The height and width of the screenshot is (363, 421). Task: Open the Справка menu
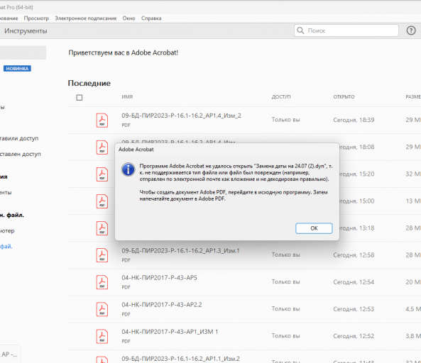(x=151, y=18)
